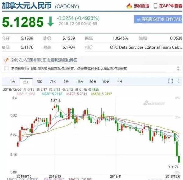Click the 2018/12/6 date axis label
Screen dimensions: 183x180
173,176
